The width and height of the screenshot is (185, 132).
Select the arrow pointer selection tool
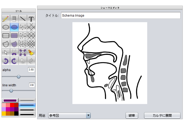(6, 53)
